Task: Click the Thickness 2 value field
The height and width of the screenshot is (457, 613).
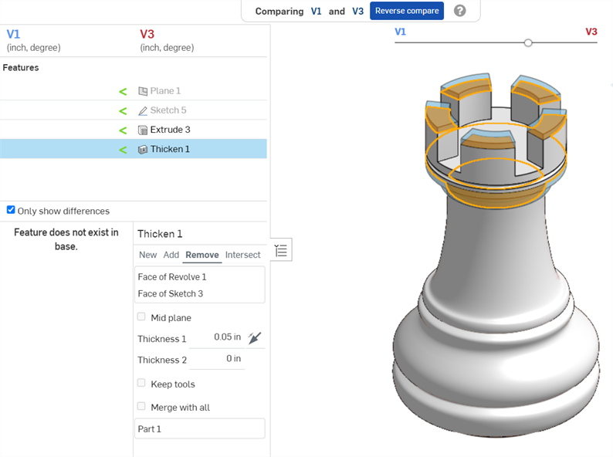Action: [x=217, y=359]
